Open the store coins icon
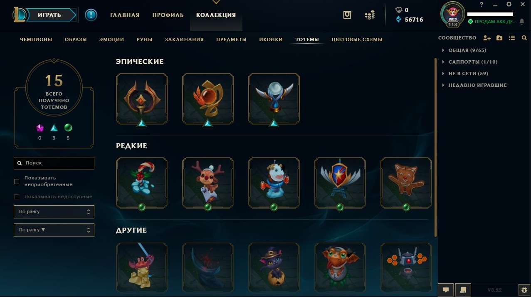Image resolution: width=531 pixels, height=297 pixels. click(369, 15)
